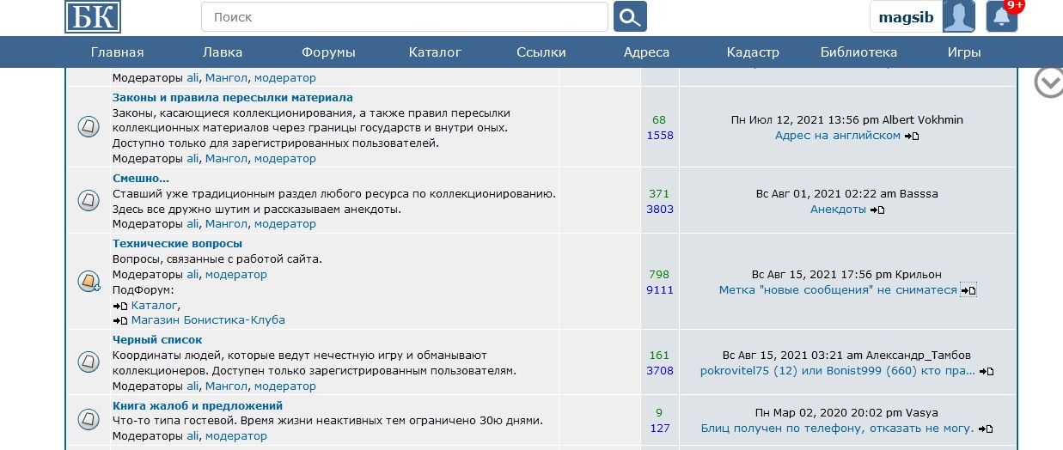The width and height of the screenshot is (1063, 450).
Task: Click the magnifier search button
Action: coord(631,17)
